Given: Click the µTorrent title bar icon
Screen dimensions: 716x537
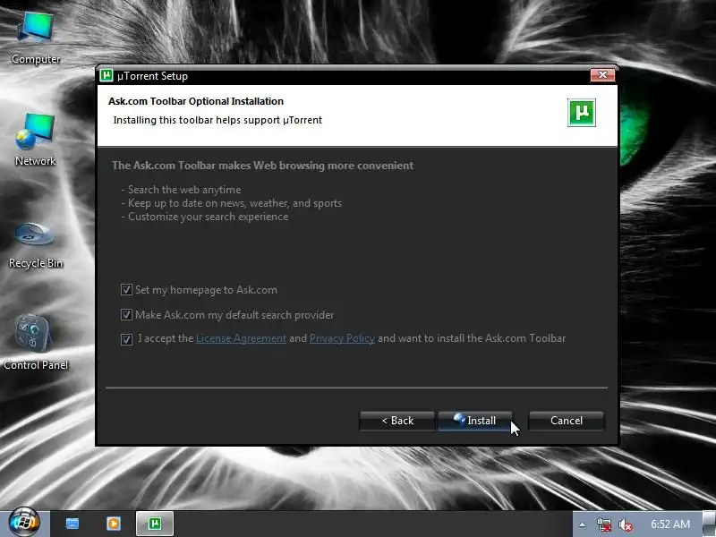Looking at the screenshot, I should point(107,75).
